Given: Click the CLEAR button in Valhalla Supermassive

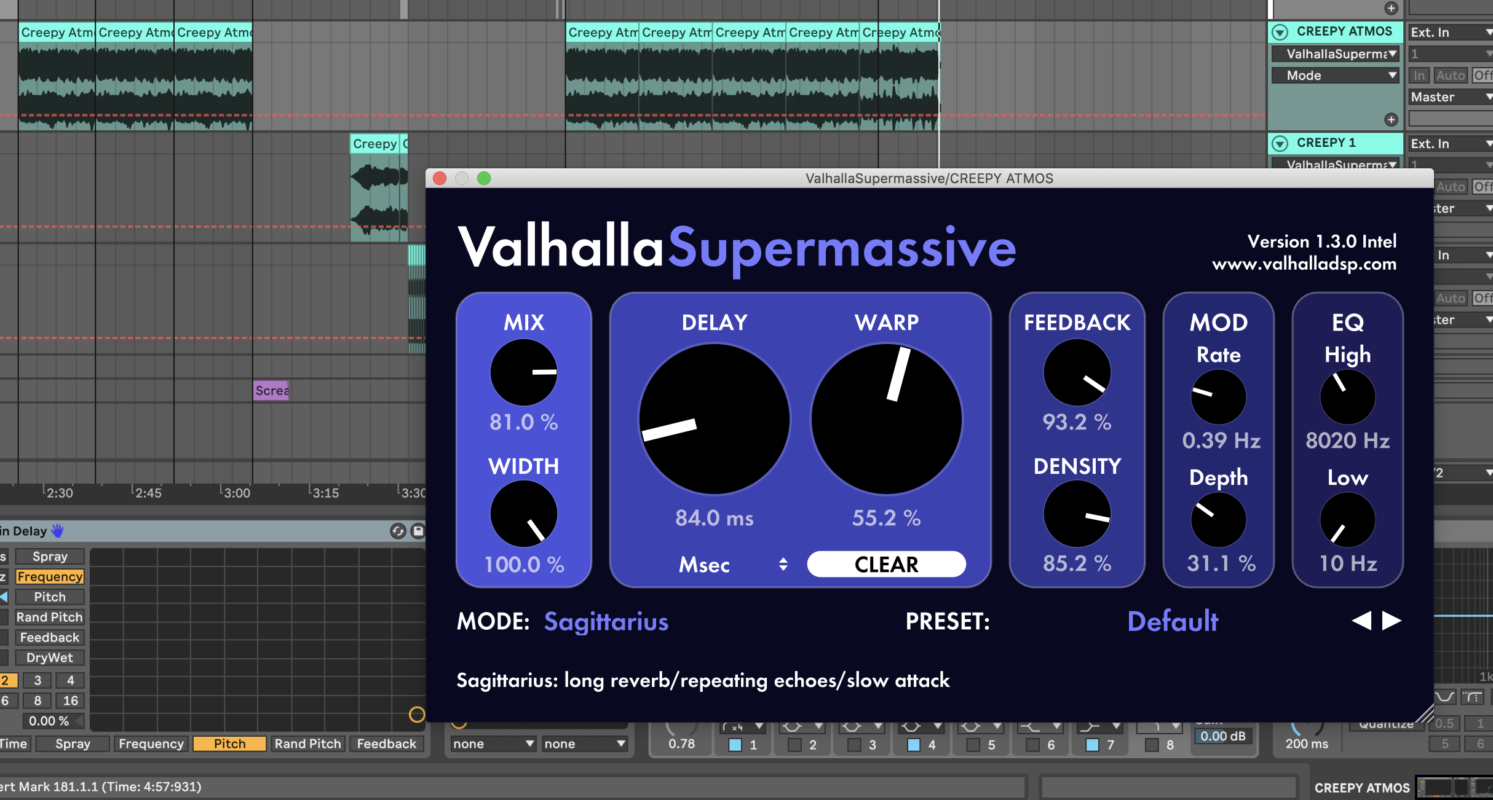Looking at the screenshot, I should [886, 564].
